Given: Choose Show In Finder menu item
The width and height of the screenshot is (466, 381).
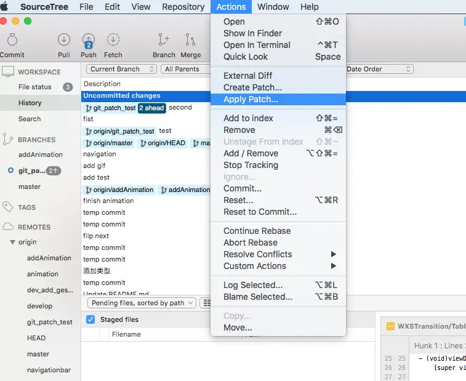Looking at the screenshot, I should (x=278, y=33).
